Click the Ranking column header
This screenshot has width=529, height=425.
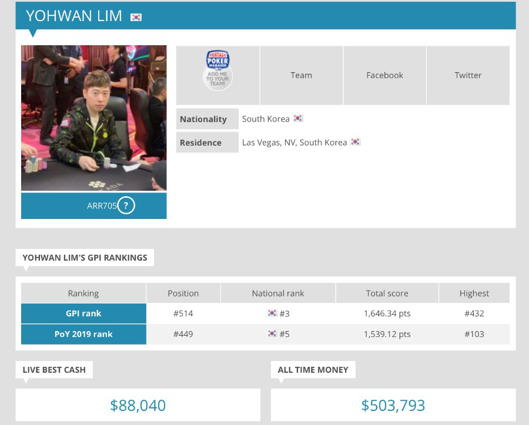83,294
